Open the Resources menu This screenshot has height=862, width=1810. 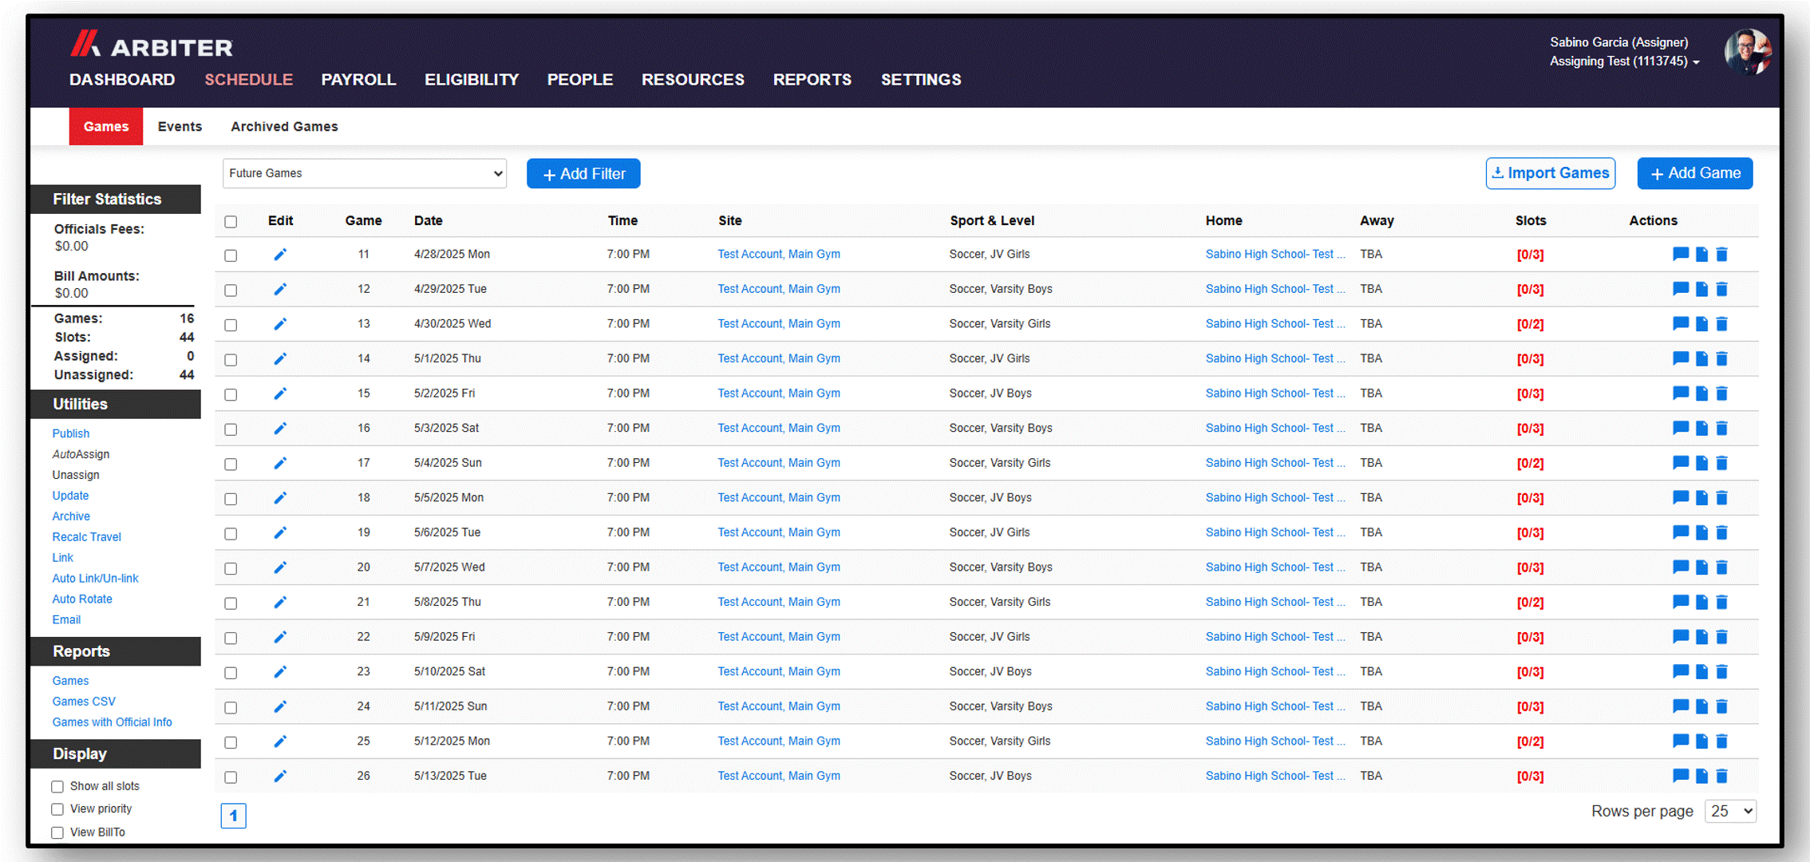click(x=693, y=80)
